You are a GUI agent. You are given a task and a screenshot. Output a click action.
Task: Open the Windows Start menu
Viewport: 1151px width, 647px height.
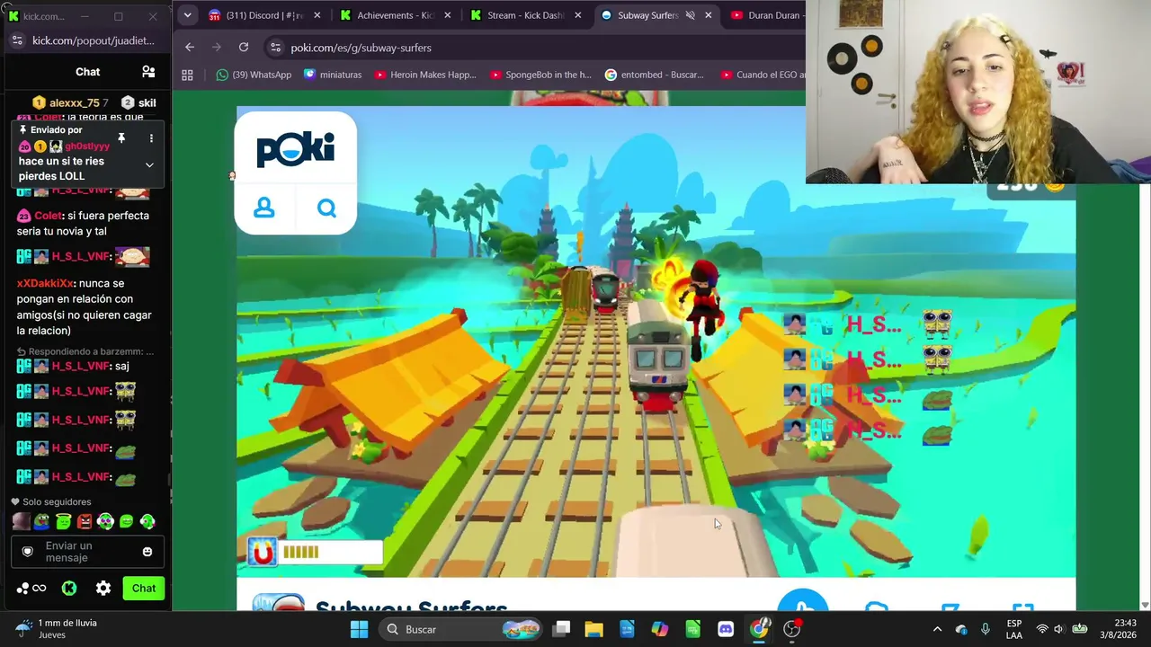coord(359,629)
